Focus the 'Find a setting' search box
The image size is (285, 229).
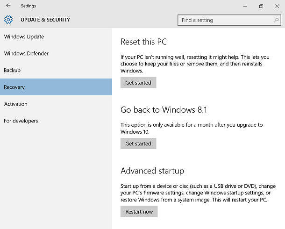click(x=224, y=20)
